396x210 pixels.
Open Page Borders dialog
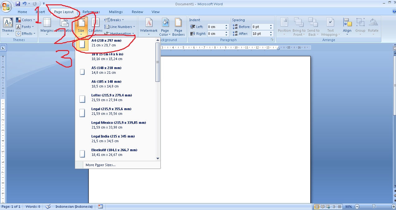pyautogui.click(x=178, y=27)
